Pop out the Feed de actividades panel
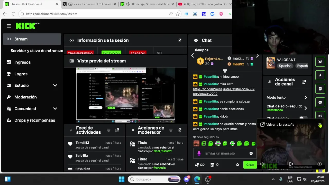This screenshot has width=329, height=185. point(117,130)
